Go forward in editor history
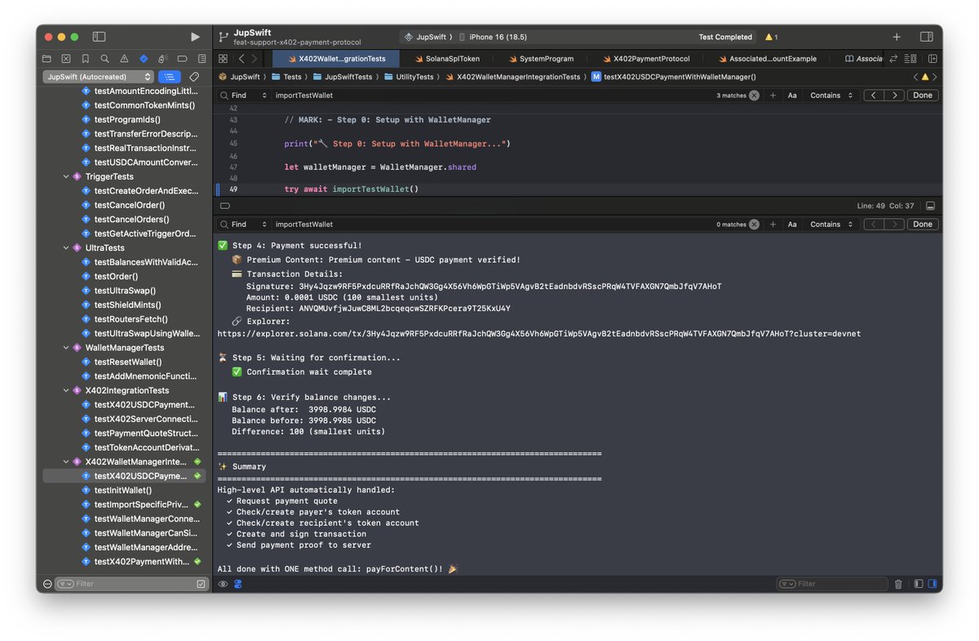Screen dimensions: 979x641 click(x=255, y=59)
